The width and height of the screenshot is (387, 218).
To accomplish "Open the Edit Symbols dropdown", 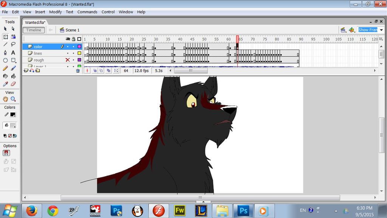I will pos(352,30).
